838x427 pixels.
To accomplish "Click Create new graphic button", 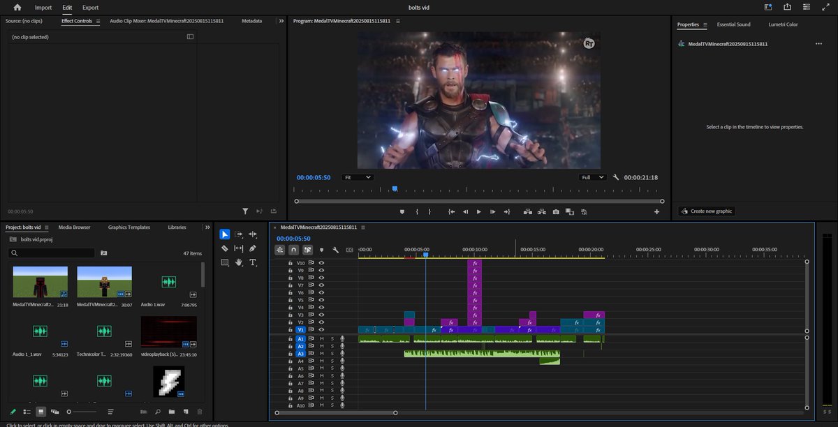I will (707, 211).
